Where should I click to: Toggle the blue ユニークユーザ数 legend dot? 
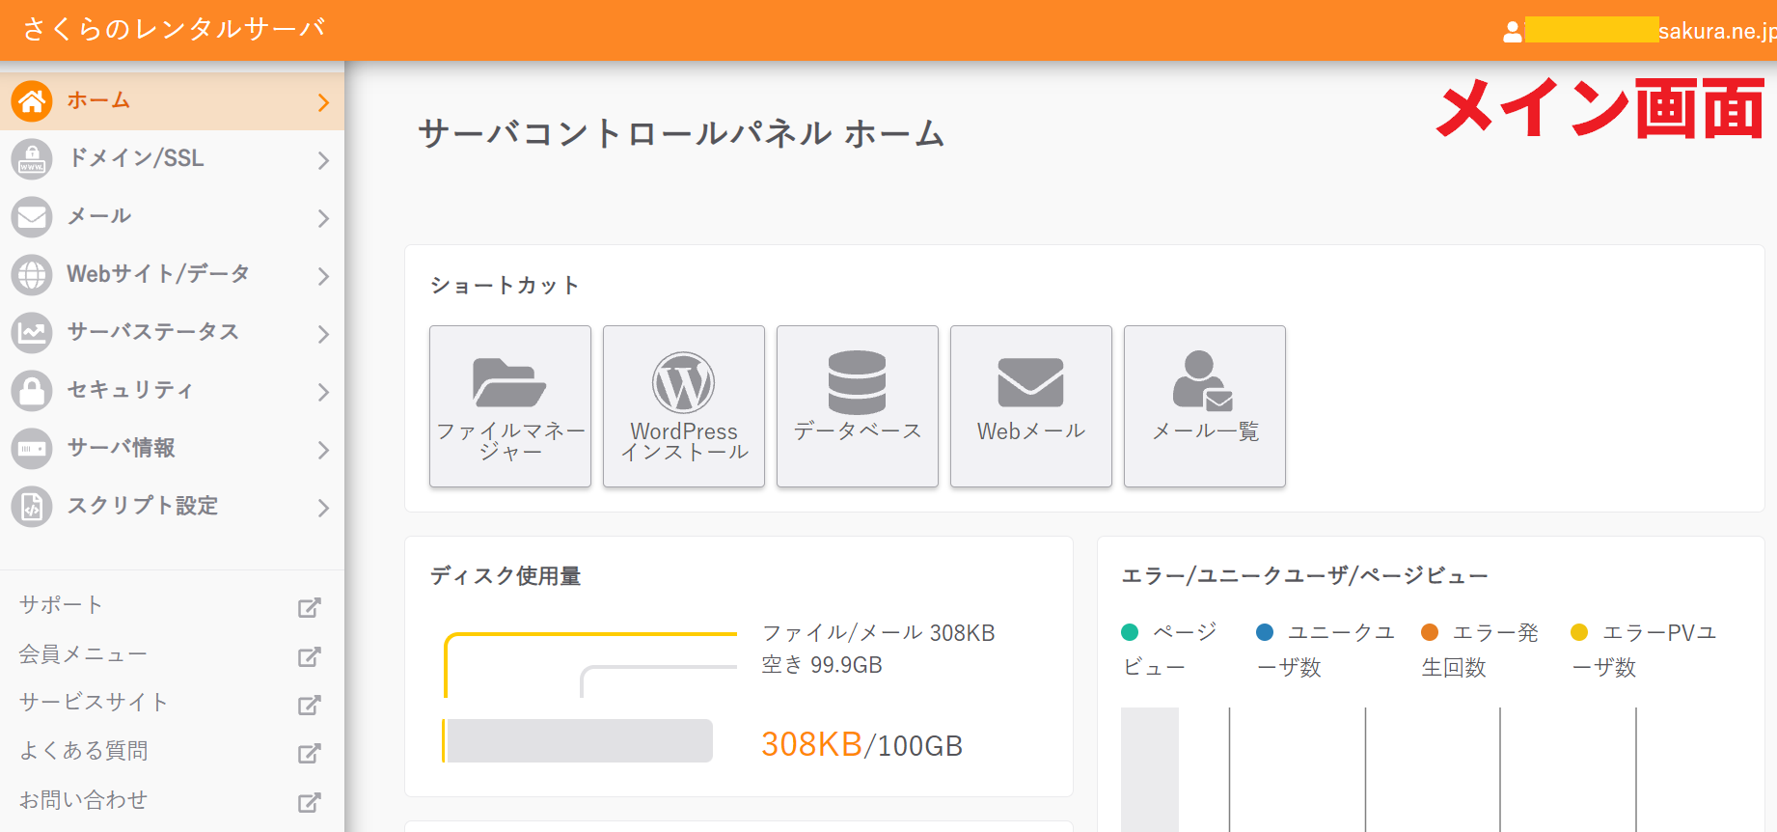click(x=1265, y=632)
